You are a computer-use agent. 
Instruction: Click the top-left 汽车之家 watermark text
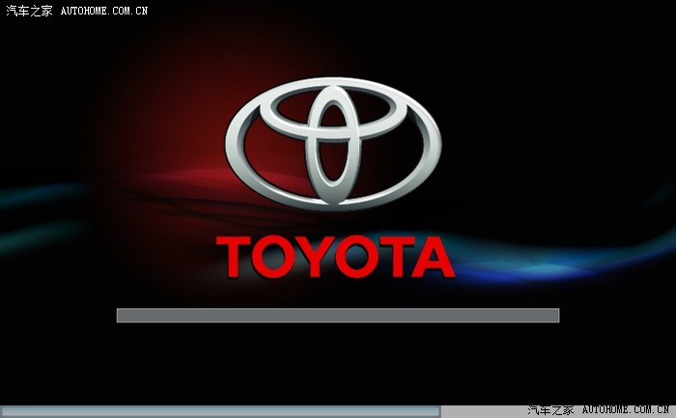click(x=28, y=11)
